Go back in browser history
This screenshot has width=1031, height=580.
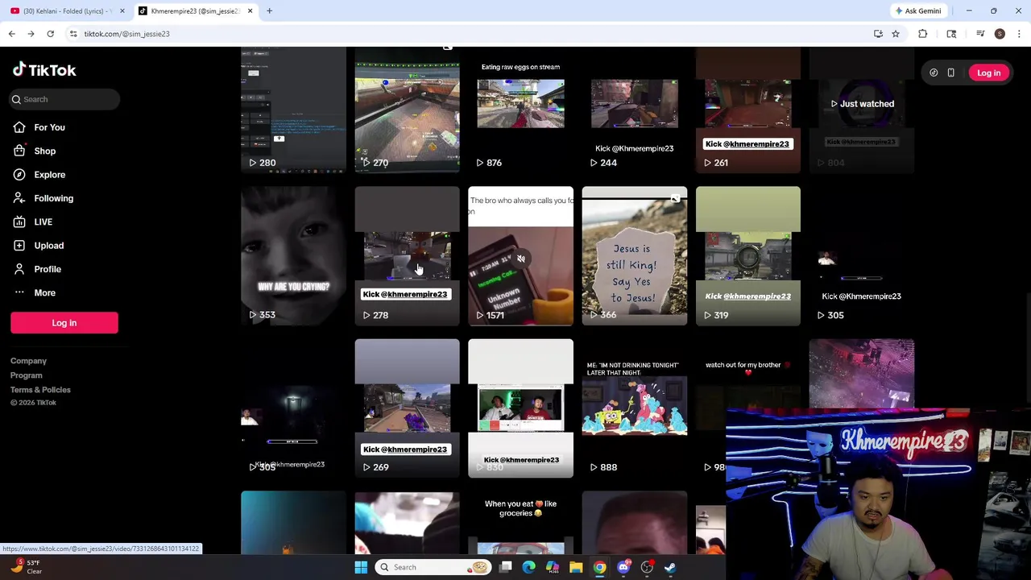coord(11,34)
